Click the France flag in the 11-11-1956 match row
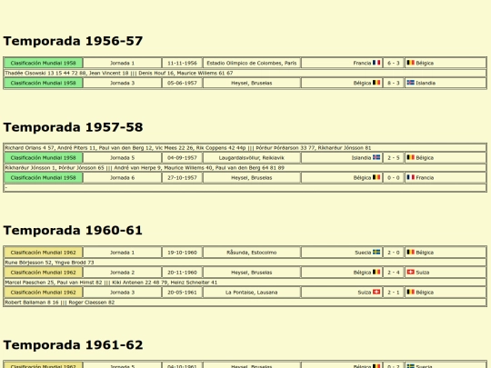 [x=376, y=63]
